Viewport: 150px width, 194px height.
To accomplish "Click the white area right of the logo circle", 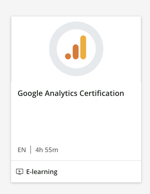I will point(122,49).
